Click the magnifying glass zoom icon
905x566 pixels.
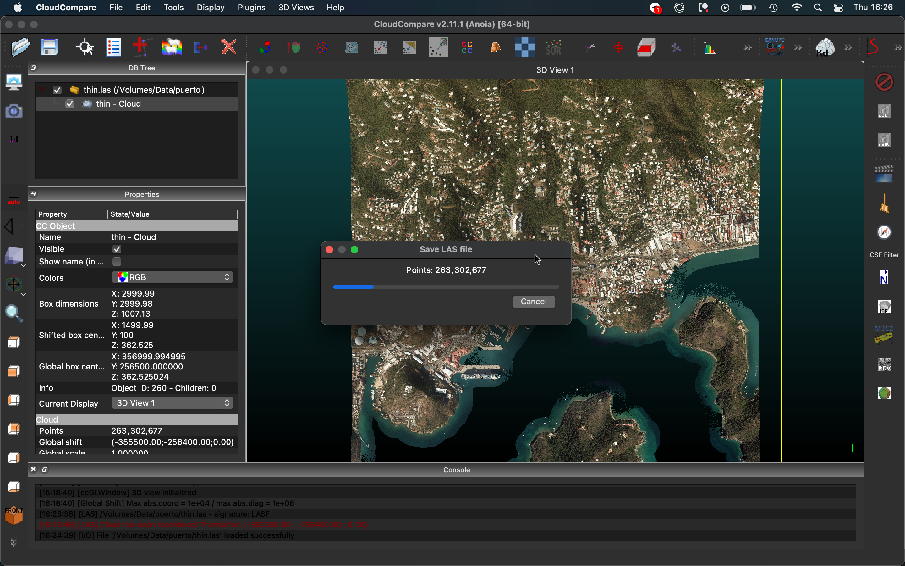tap(14, 313)
